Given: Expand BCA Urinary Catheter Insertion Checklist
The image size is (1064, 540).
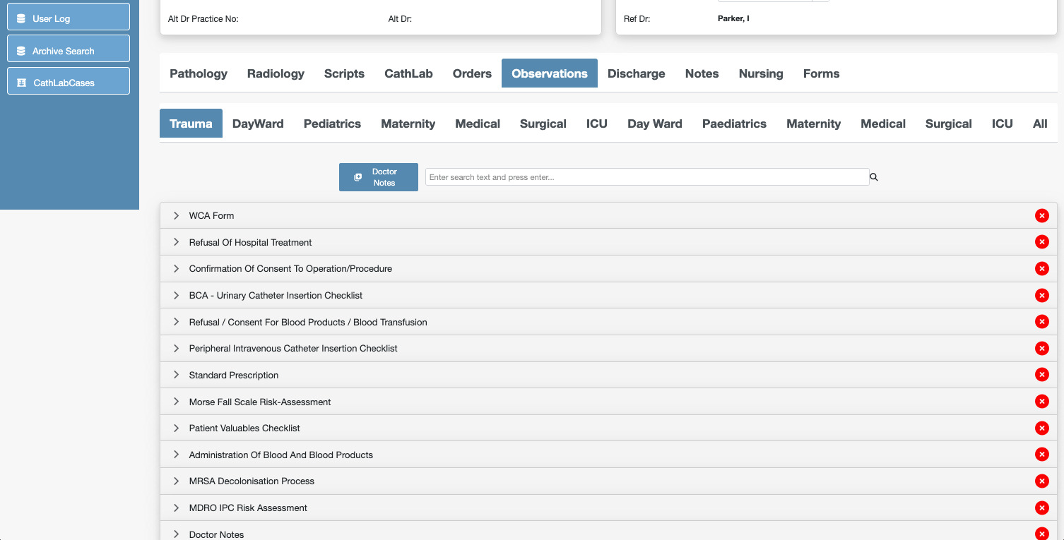Looking at the screenshot, I should (x=177, y=295).
